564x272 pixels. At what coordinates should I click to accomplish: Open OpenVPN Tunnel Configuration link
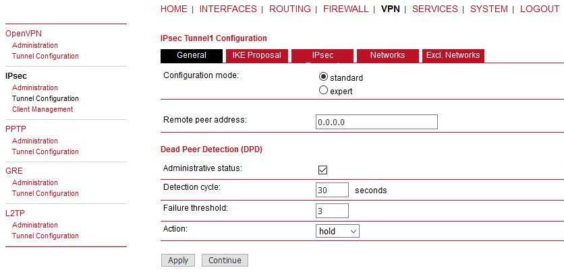45,56
